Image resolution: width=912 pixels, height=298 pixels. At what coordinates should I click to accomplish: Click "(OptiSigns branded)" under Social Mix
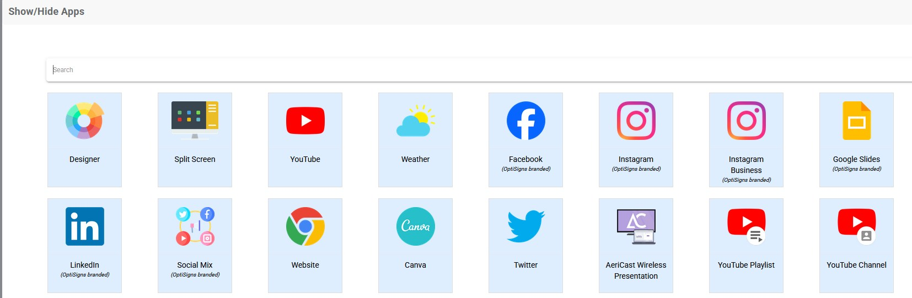click(195, 275)
